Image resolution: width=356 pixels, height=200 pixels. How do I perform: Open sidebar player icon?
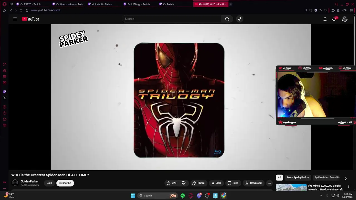tap(4, 107)
